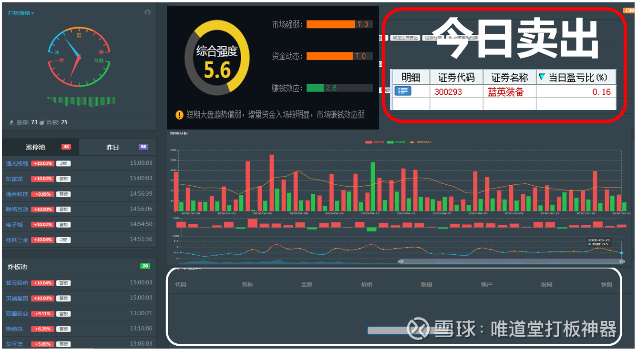The height and width of the screenshot is (350, 637).
Task: Sort by the 证券名称 column header
Action: pyautogui.click(x=510, y=78)
